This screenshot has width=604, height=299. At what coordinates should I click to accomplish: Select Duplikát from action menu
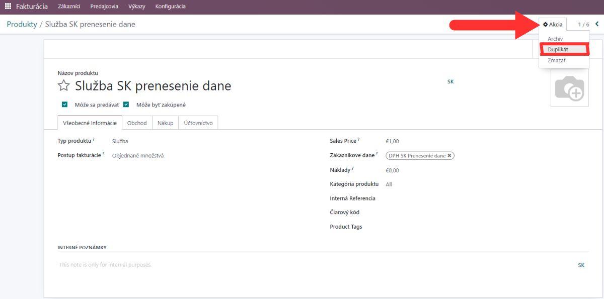click(x=558, y=49)
